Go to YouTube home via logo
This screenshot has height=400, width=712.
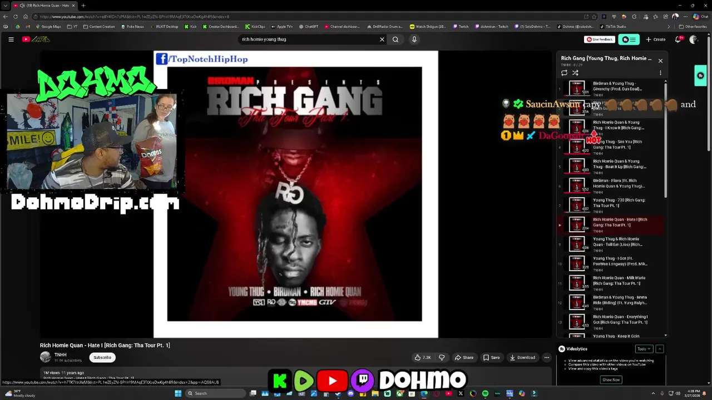click(x=36, y=39)
